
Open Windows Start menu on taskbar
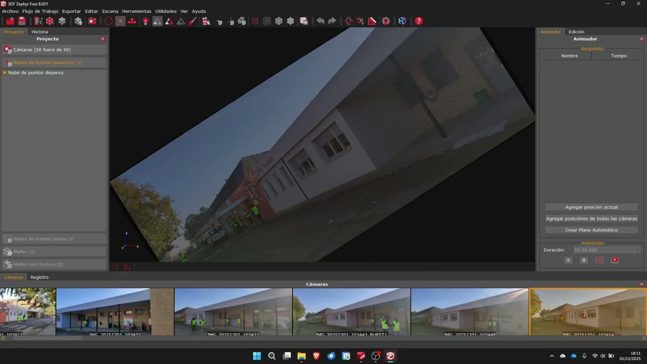[x=257, y=356]
